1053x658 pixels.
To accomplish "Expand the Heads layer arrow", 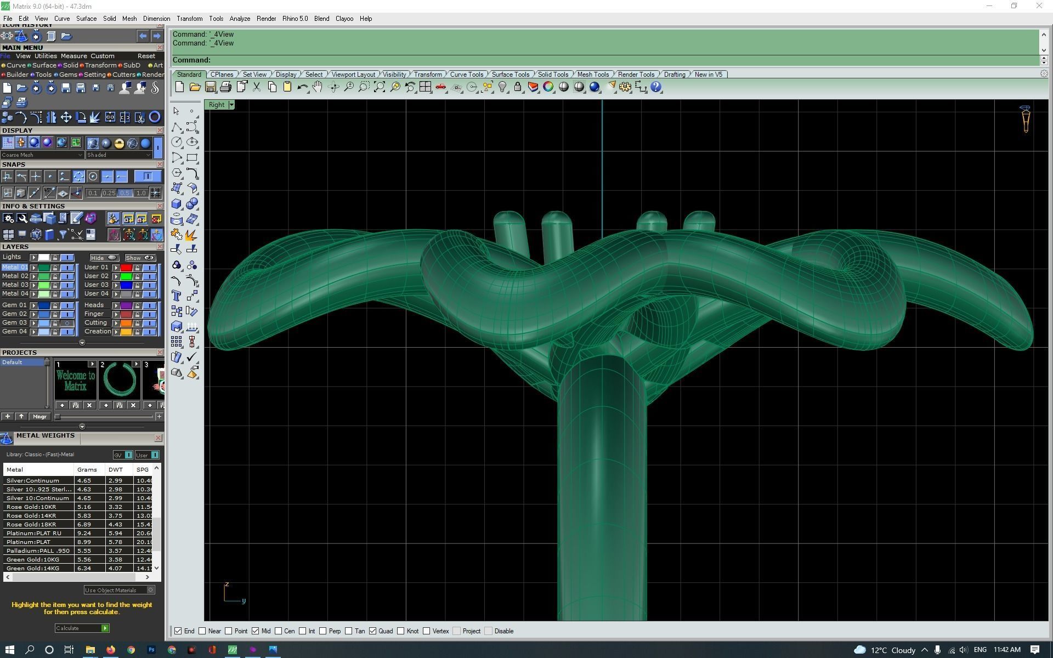I will click(x=116, y=305).
